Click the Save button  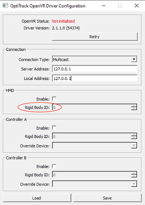[107, 198]
